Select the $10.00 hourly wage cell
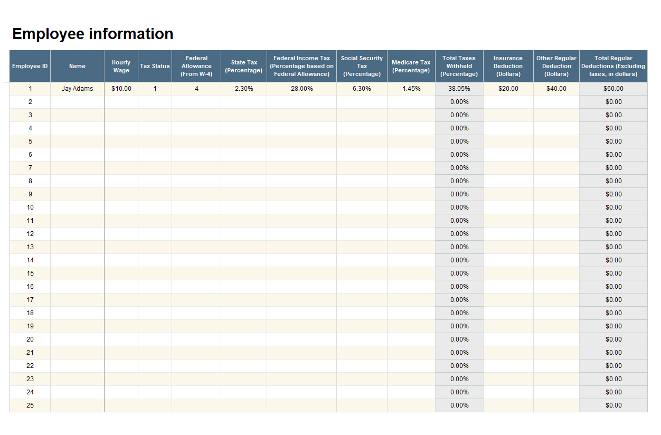 121,89
